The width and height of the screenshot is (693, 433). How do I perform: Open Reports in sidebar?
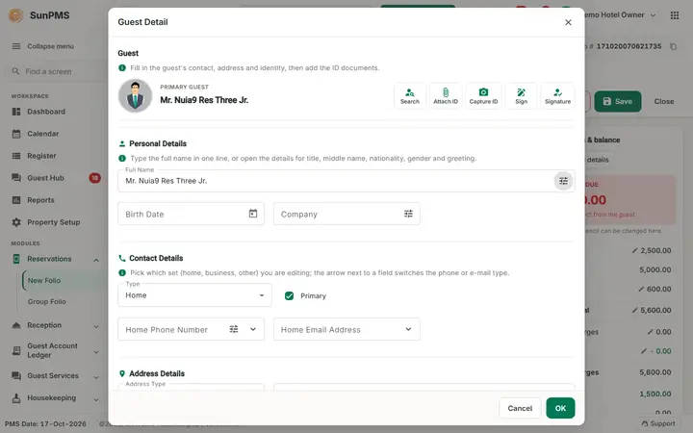40,200
